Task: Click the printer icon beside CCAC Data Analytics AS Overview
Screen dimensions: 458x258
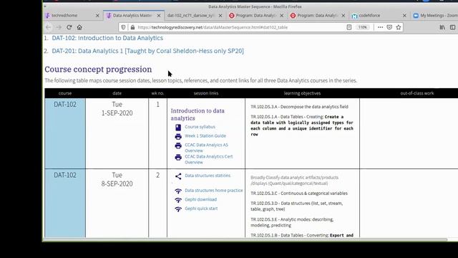Action: (178, 145)
